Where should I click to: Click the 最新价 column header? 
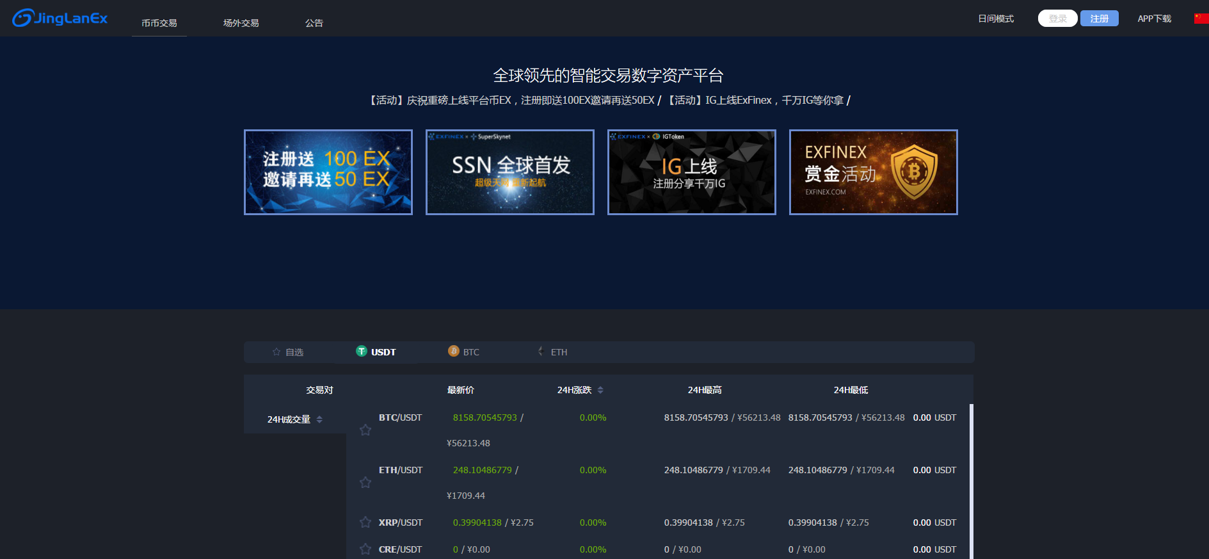click(x=460, y=390)
